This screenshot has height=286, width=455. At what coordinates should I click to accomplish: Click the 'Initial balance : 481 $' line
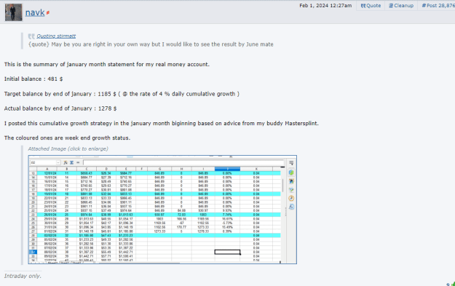coord(33,79)
